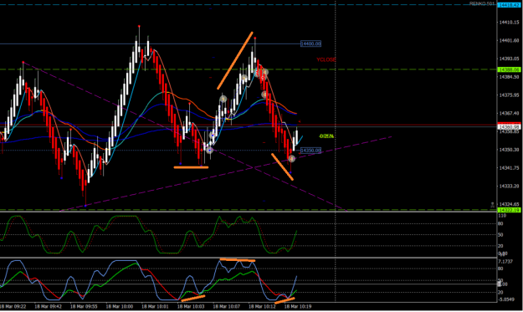
Task: Click the 18 Mar 09:55 time label
Action: point(84,306)
